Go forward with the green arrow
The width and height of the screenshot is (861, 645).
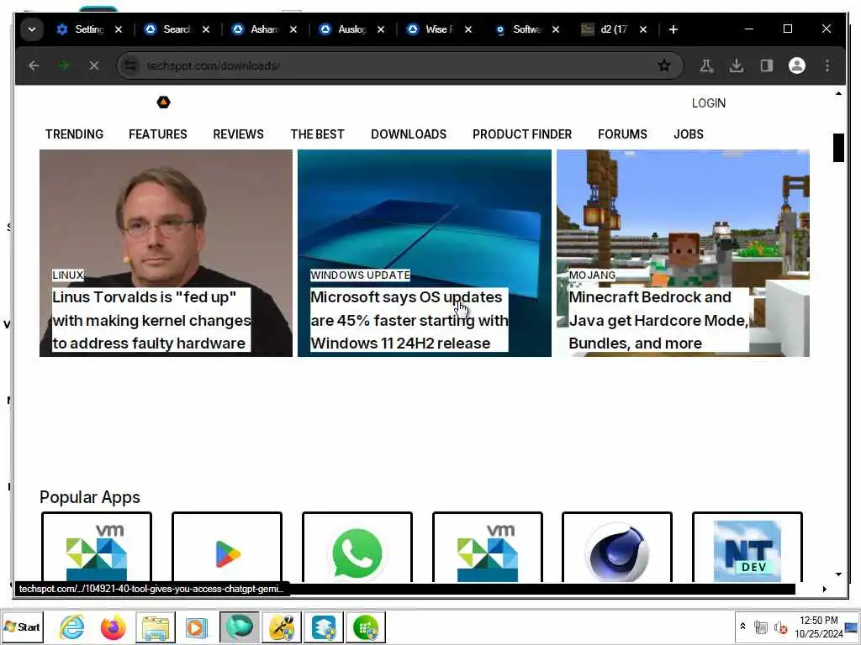64,66
